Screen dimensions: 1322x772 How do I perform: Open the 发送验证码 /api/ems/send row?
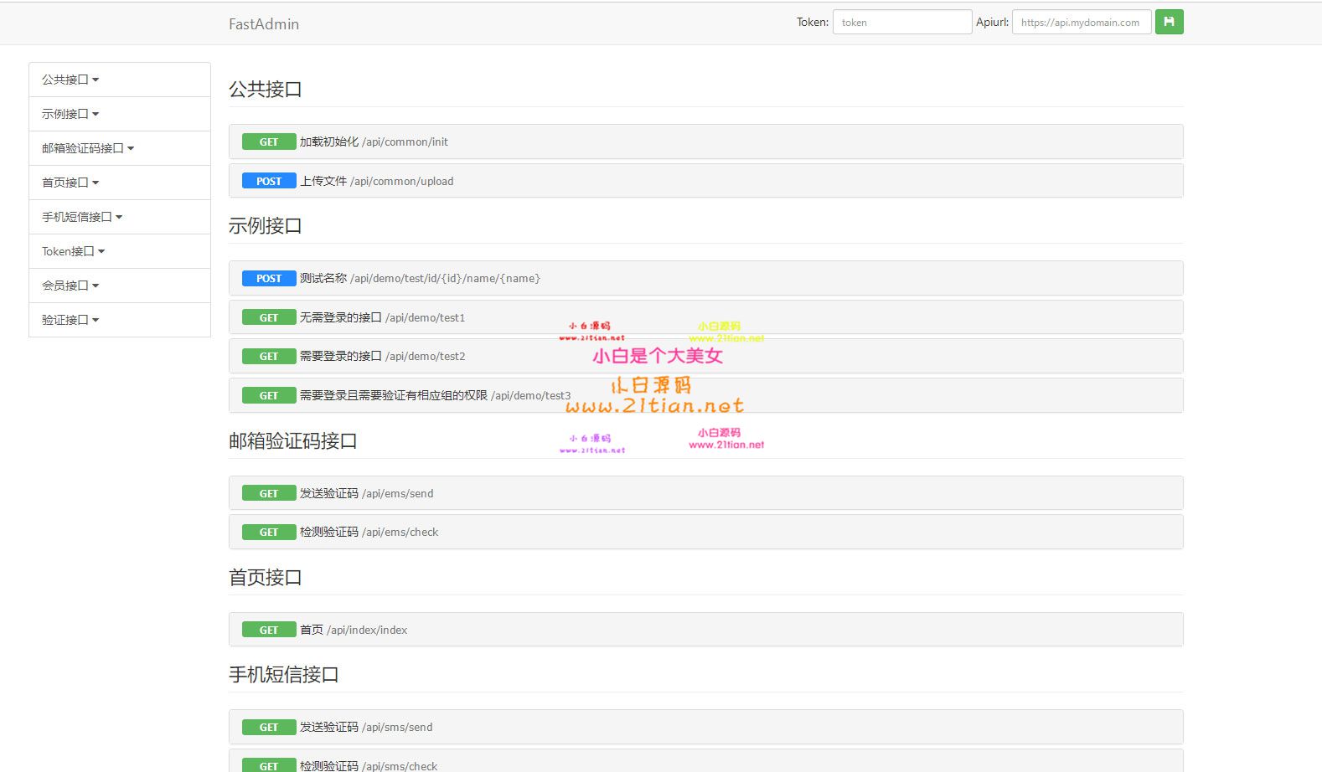tap(705, 493)
